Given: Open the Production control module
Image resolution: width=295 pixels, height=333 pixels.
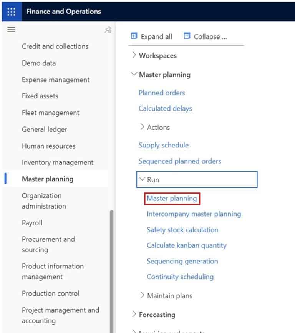Looking at the screenshot, I should 51,293.
